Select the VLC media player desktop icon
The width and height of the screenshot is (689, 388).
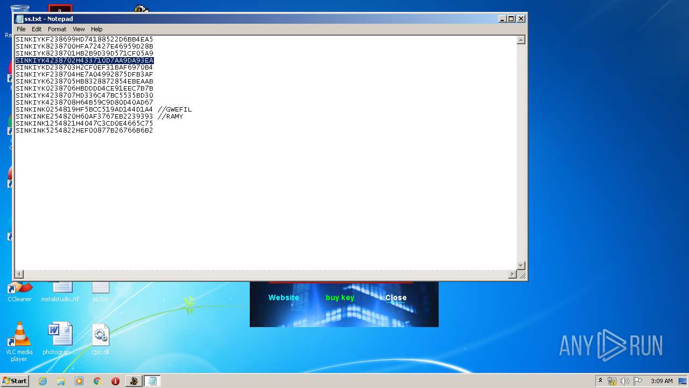coord(19,342)
